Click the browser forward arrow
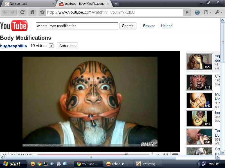Screen dimensions: 225x168 pos(13,12)
